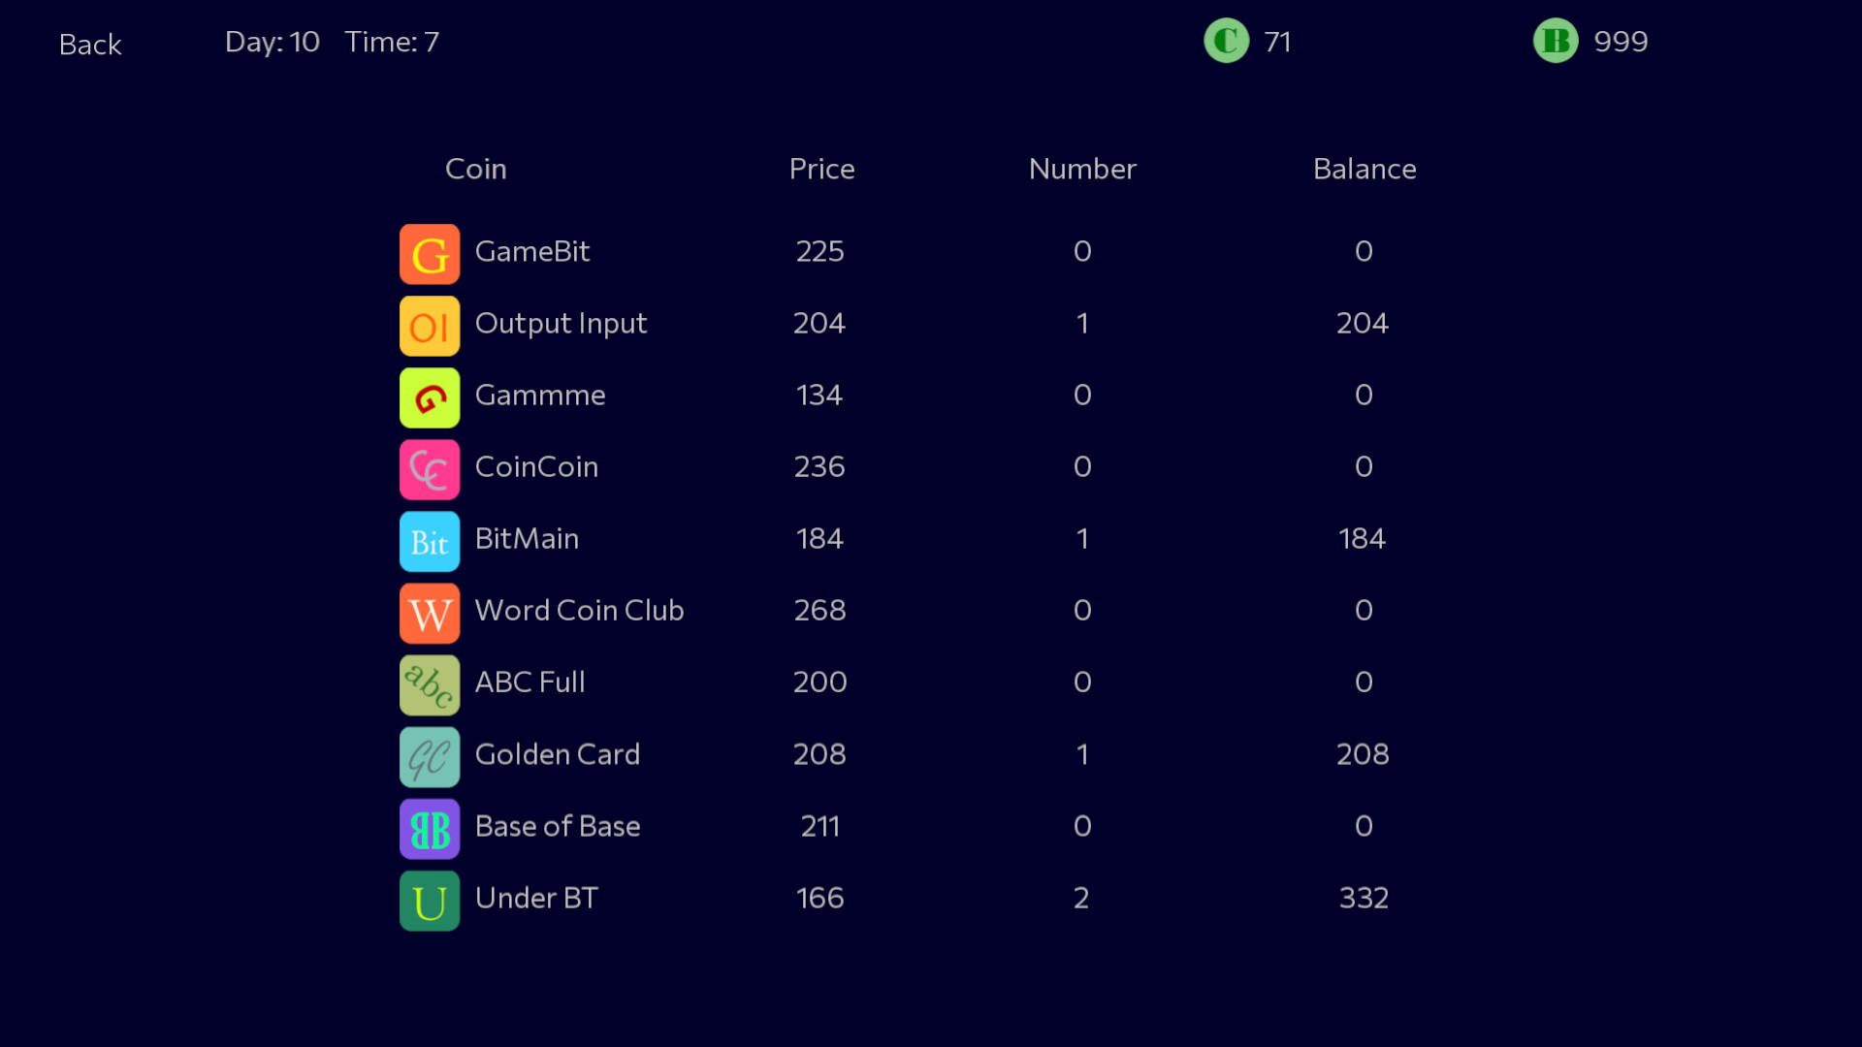Click the Under BT coin icon
This screenshot has width=1862, height=1047.
pyautogui.click(x=429, y=900)
